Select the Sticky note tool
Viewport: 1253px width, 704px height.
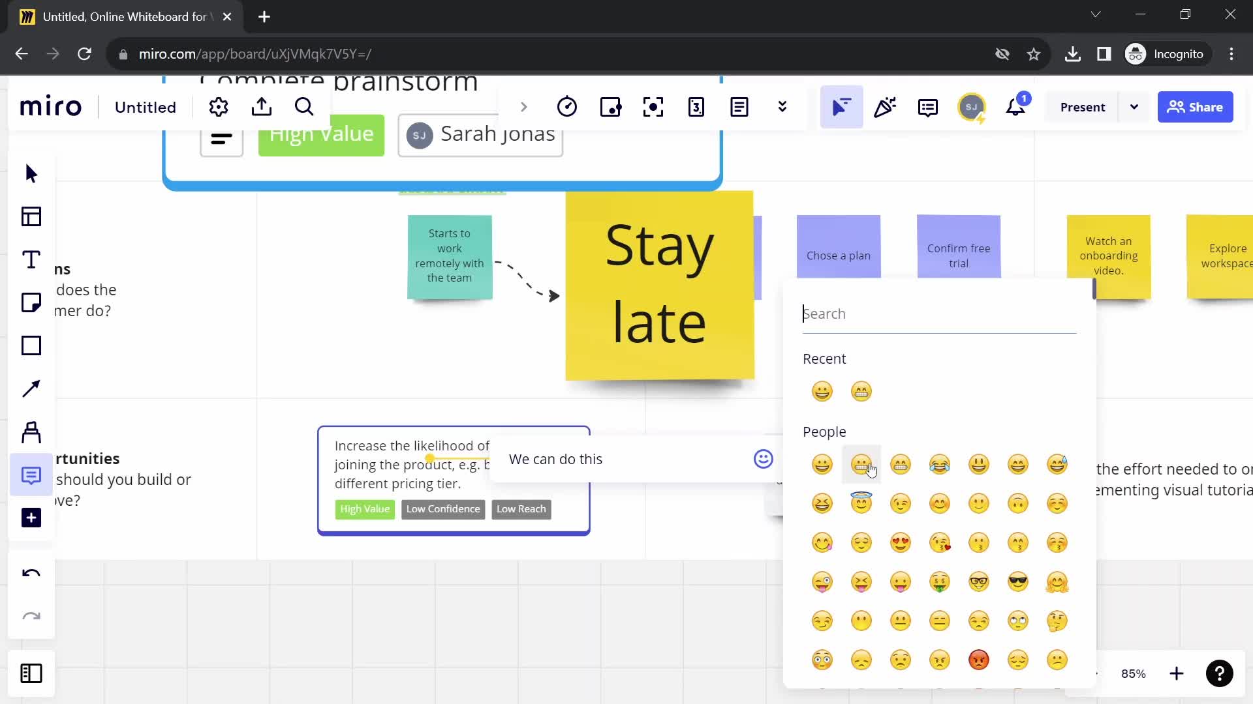(x=31, y=302)
